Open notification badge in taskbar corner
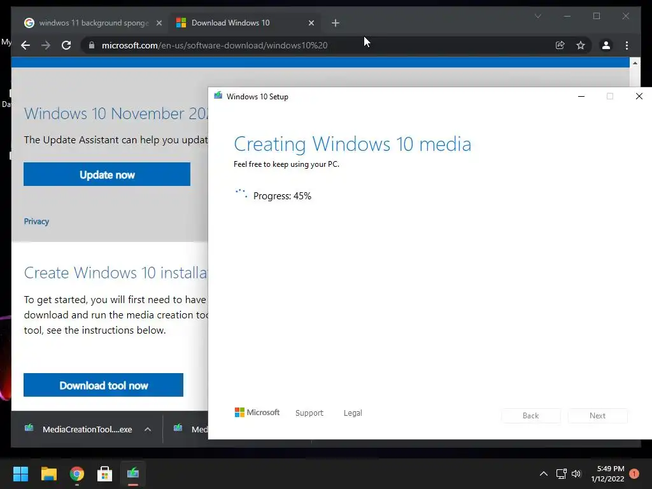The width and height of the screenshot is (652, 489). [x=634, y=474]
